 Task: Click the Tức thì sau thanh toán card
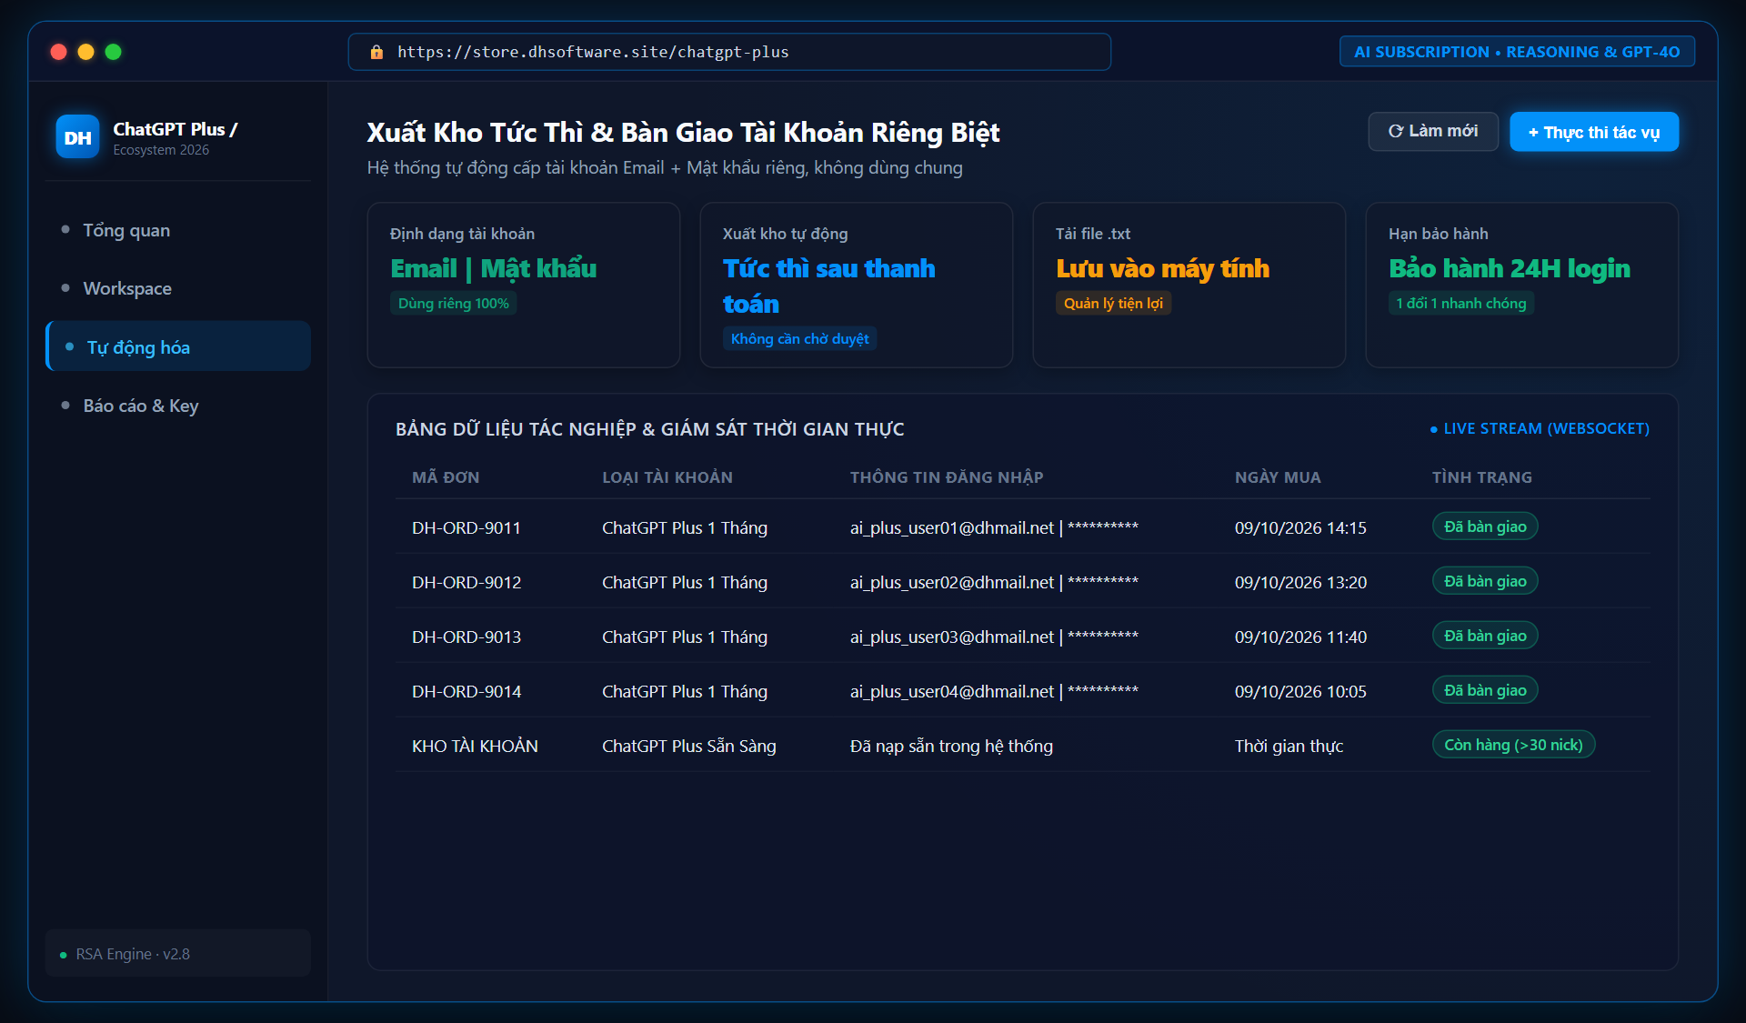pyautogui.click(x=857, y=285)
